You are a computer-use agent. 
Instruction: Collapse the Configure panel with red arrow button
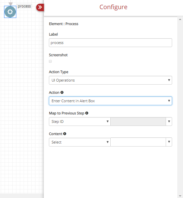[40, 7]
